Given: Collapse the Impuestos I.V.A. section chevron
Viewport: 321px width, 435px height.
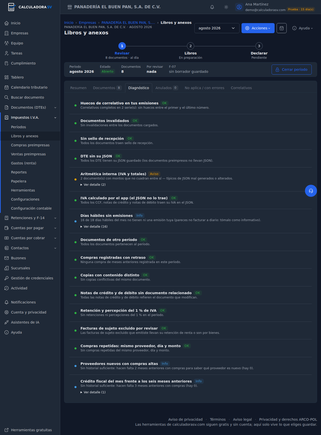Looking at the screenshot, I should [x=55, y=118].
